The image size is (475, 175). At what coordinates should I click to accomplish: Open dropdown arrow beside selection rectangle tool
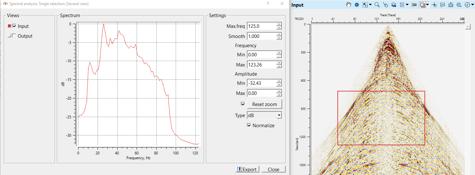pyautogui.click(x=370, y=5)
